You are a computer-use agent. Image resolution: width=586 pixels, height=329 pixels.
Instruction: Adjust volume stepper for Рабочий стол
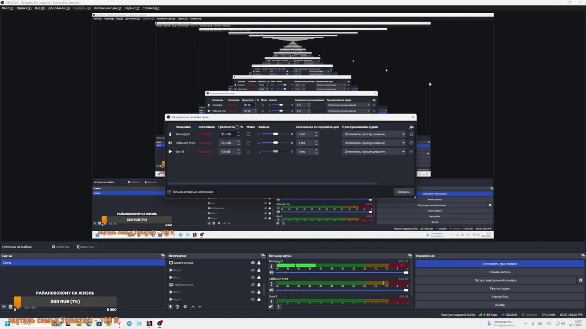238,143
